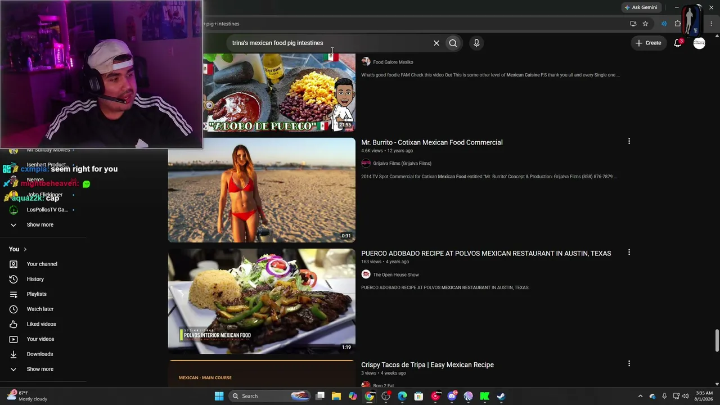The height and width of the screenshot is (405, 720).
Task: Open options for Crispy Tacos de Tripa video
Action: tap(629, 363)
